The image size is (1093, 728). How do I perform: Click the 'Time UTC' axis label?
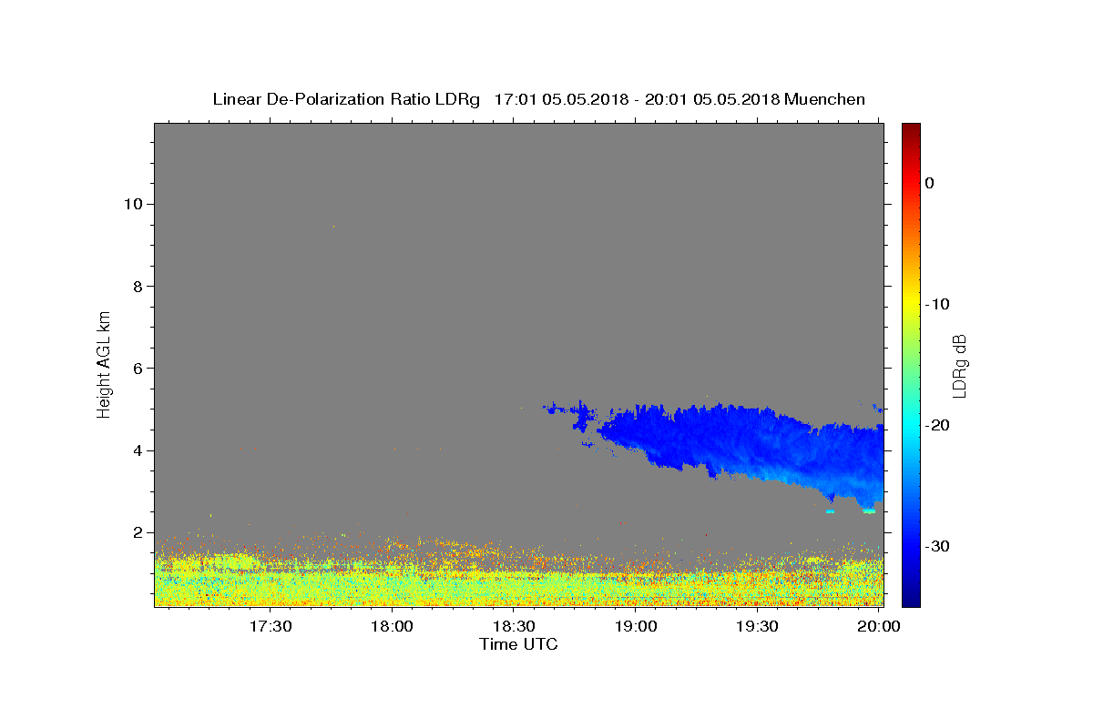pos(518,644)
